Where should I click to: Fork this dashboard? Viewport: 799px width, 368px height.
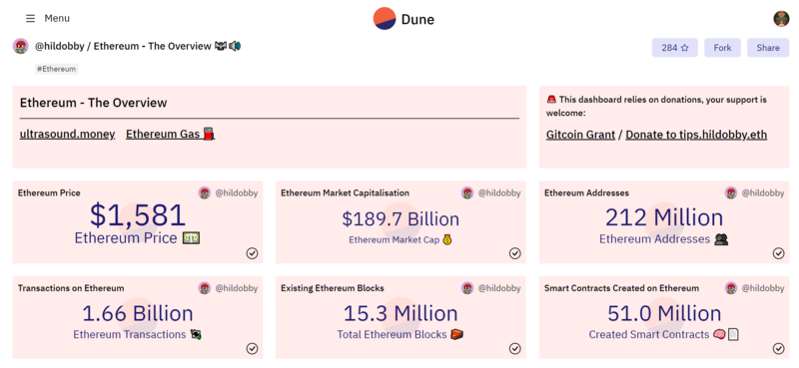point(722,47)
